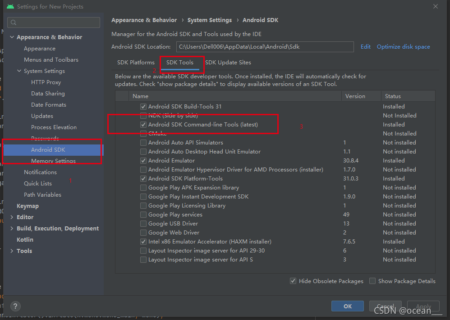Click the Android Studio logo in title bar
The width and height of the screenshot is (450, 320).
pyautogui.click(x=10, y=6)
